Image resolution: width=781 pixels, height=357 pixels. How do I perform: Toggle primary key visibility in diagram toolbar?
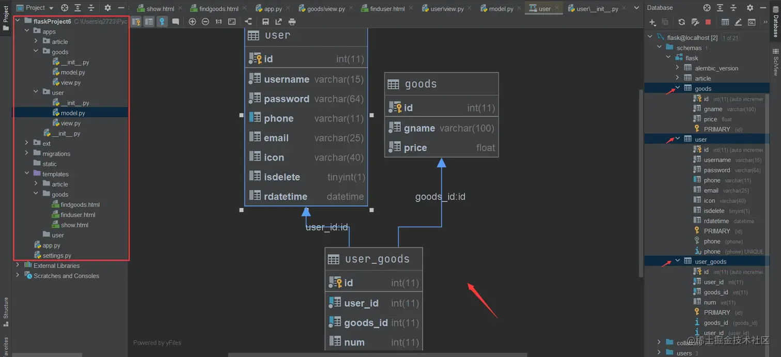pos(162,22)
